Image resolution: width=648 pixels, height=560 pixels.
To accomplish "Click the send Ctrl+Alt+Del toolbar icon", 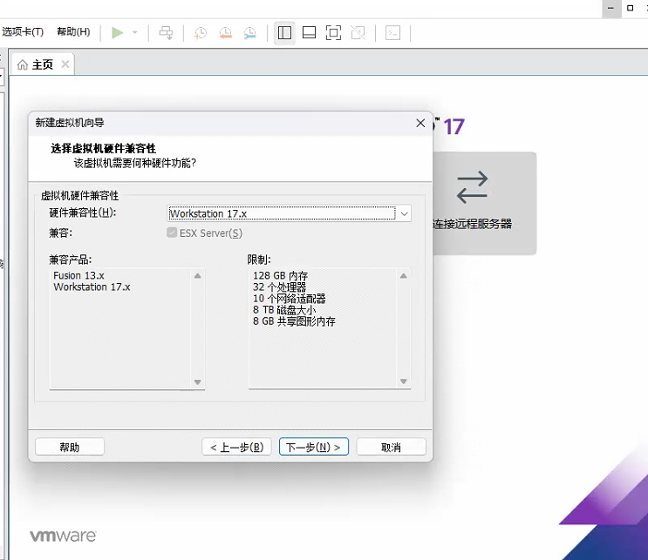I will point(166,32).
